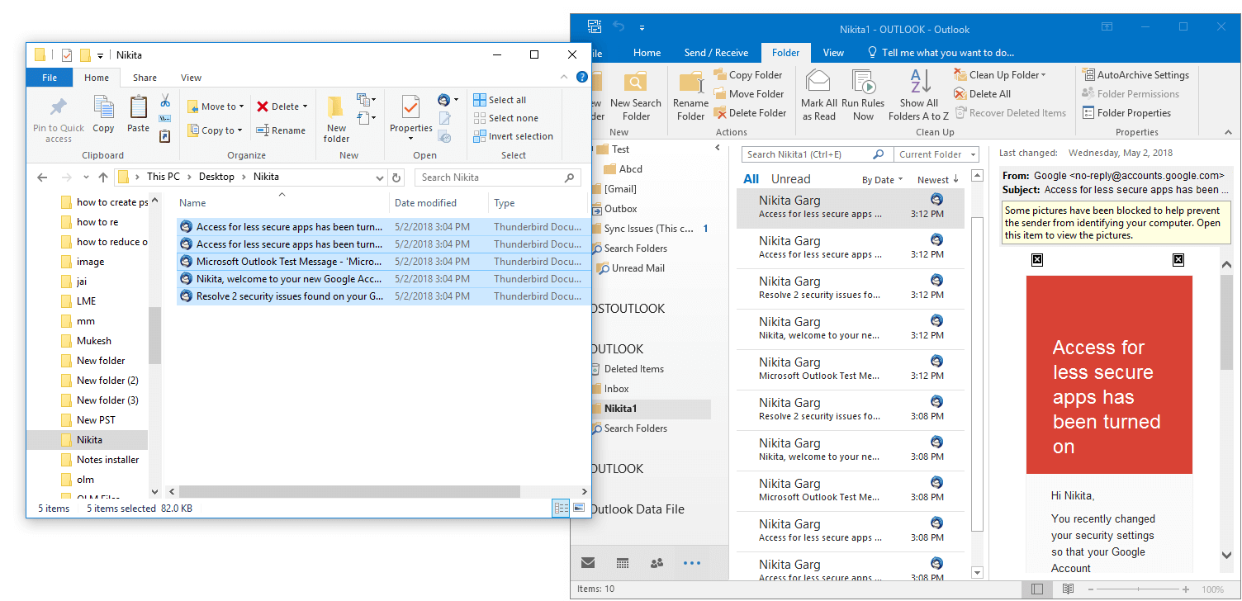
Task: Click the Rename button in Explorer ribbon
Action: pyautogui.click(x=281, y=130)
